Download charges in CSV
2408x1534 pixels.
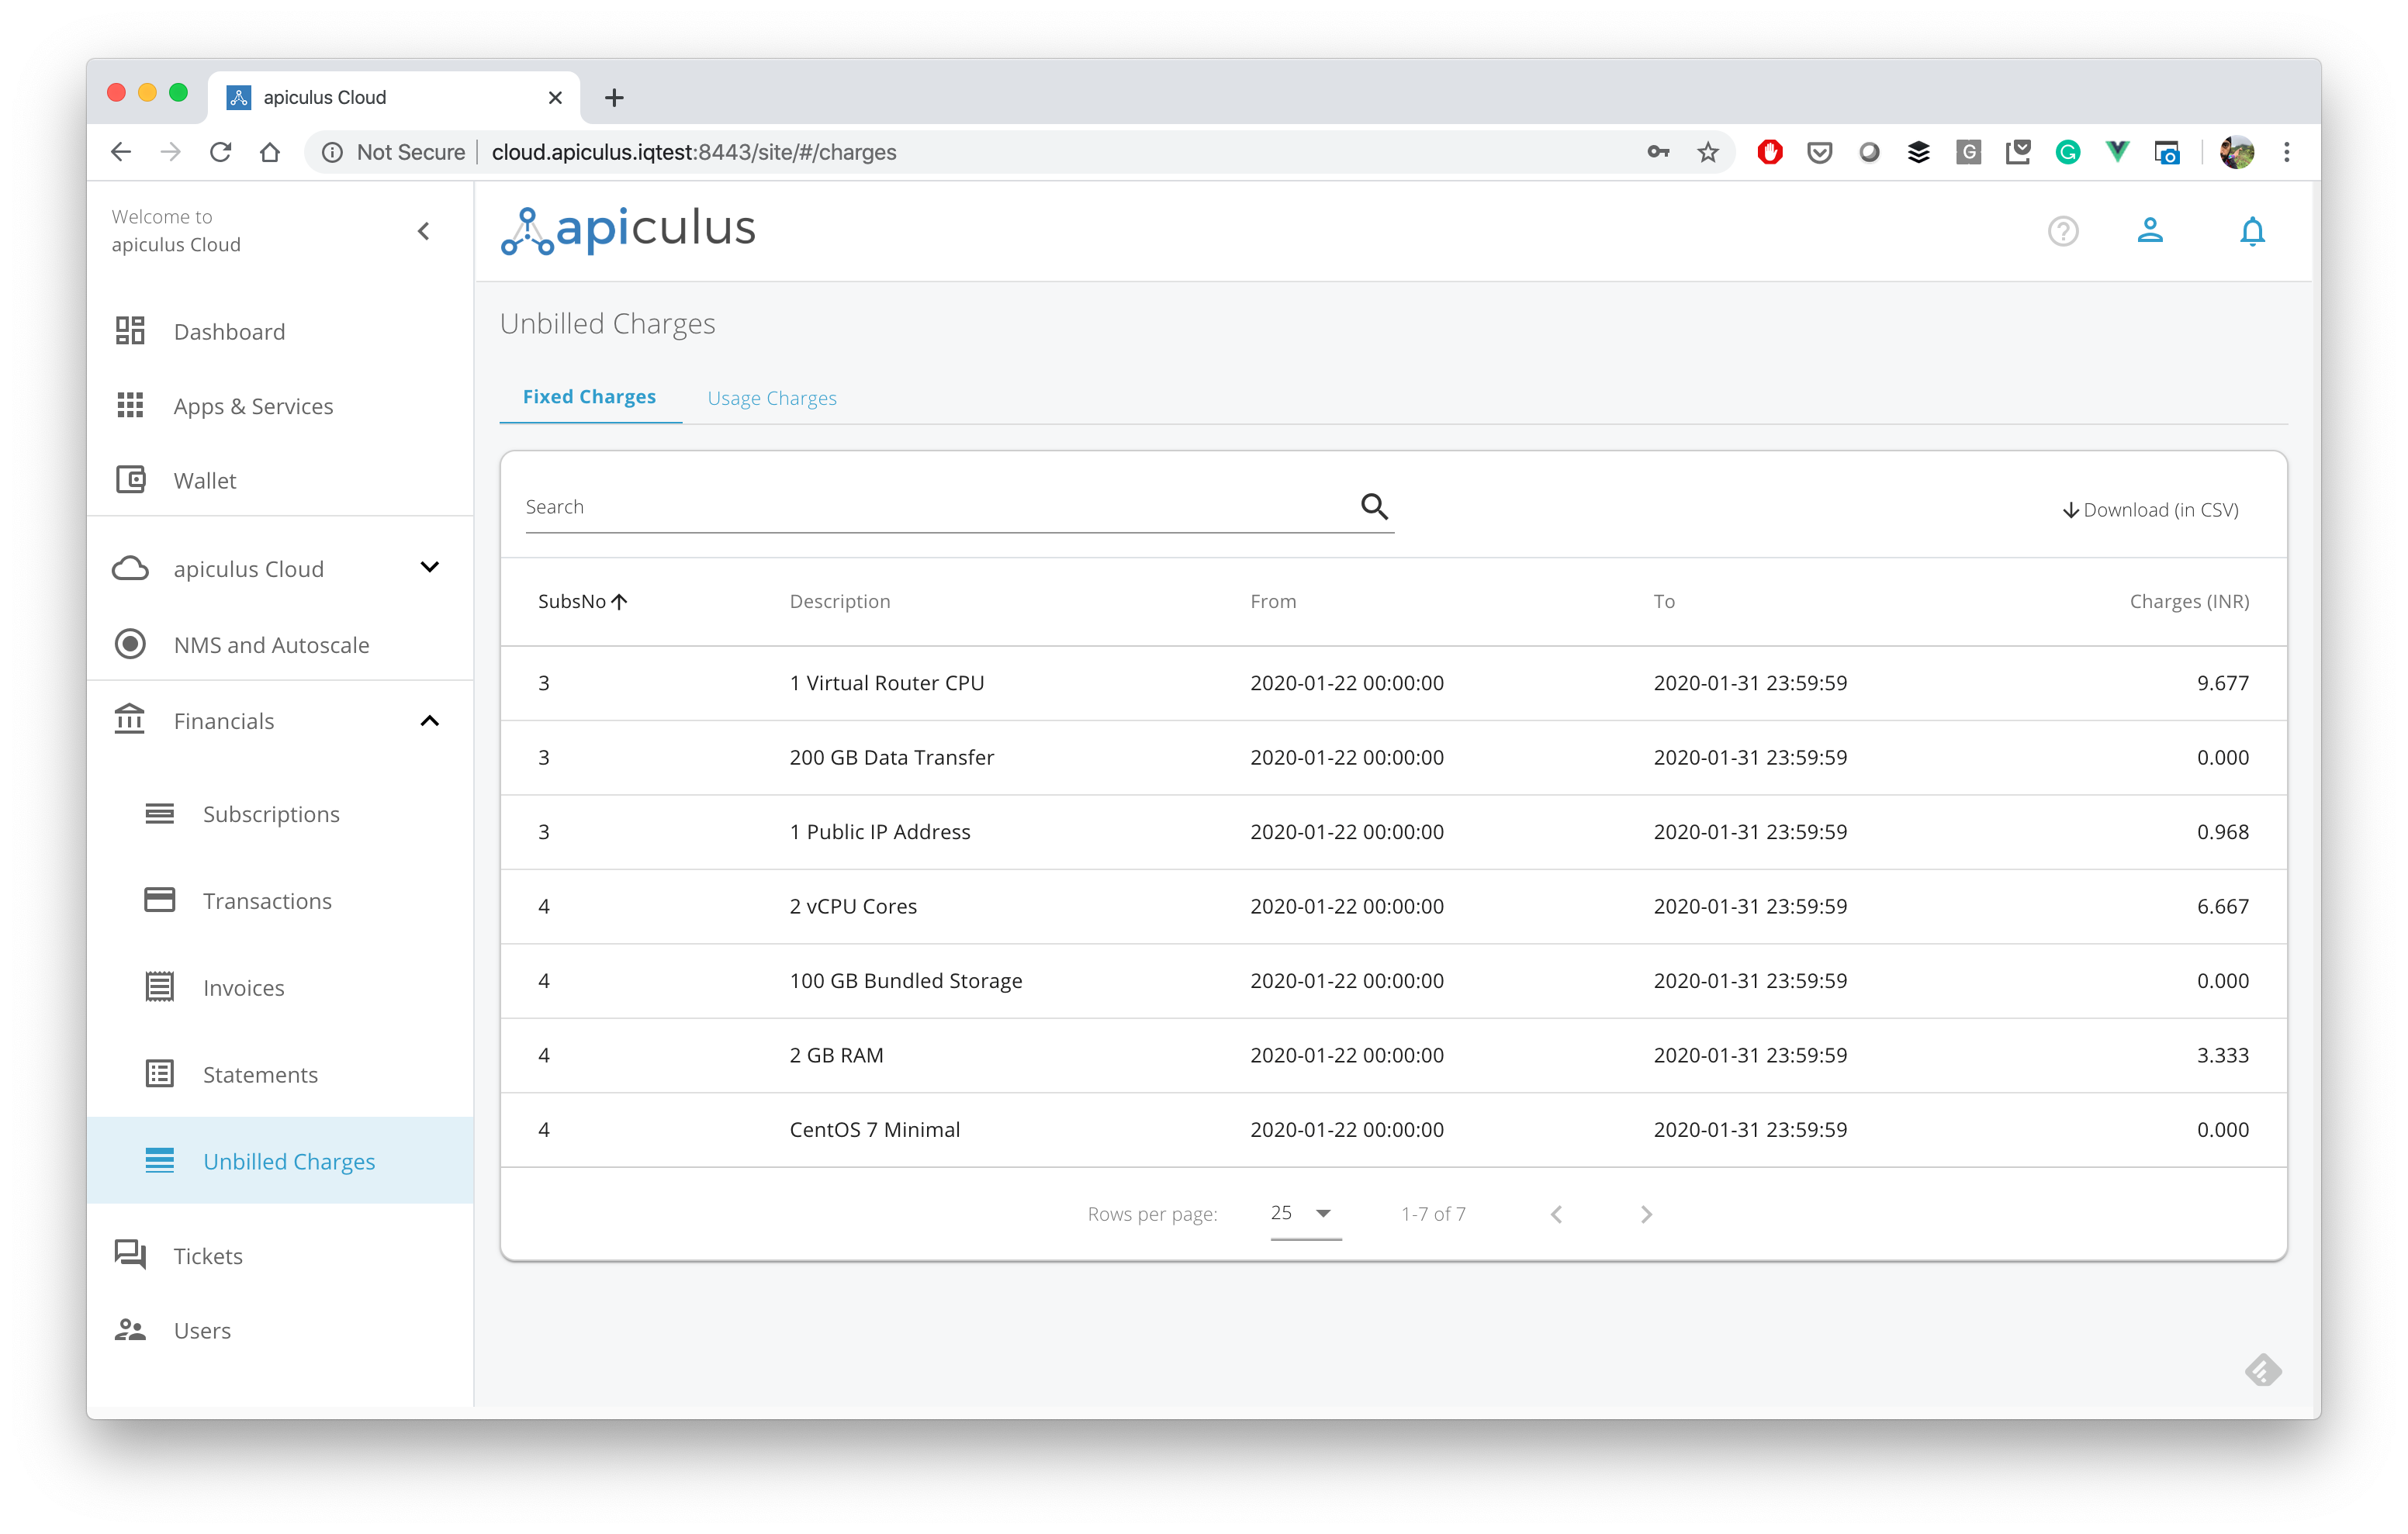coord(2150,510)
